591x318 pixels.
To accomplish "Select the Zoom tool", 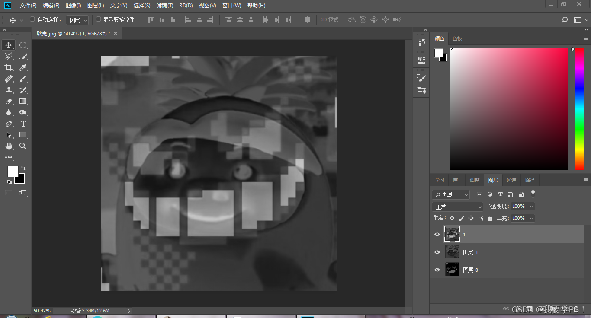I will 23,146.
